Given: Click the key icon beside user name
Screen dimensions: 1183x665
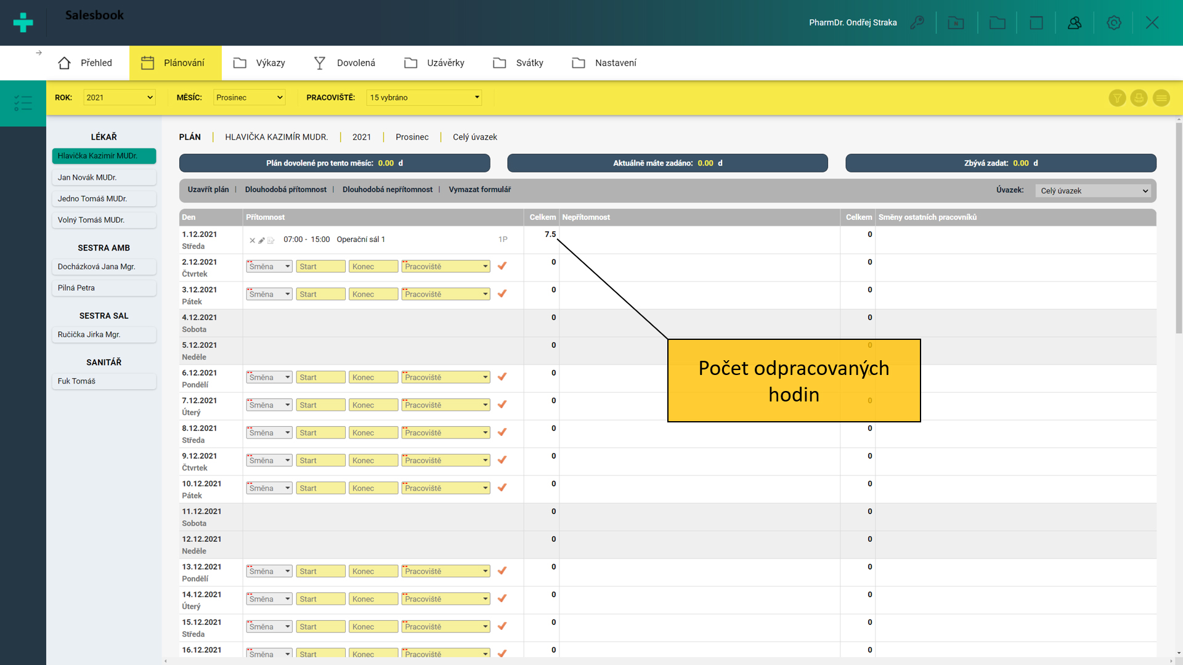Looking at the screenshot, I should (917, 23).
